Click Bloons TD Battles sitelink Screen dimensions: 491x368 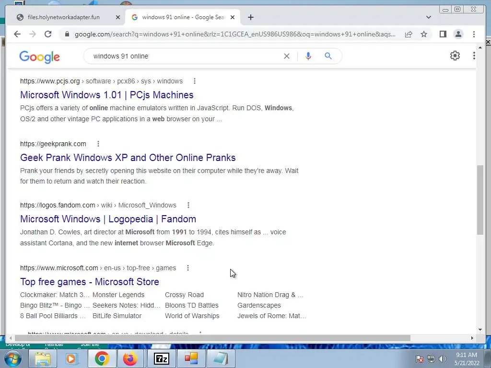(192, 305)
